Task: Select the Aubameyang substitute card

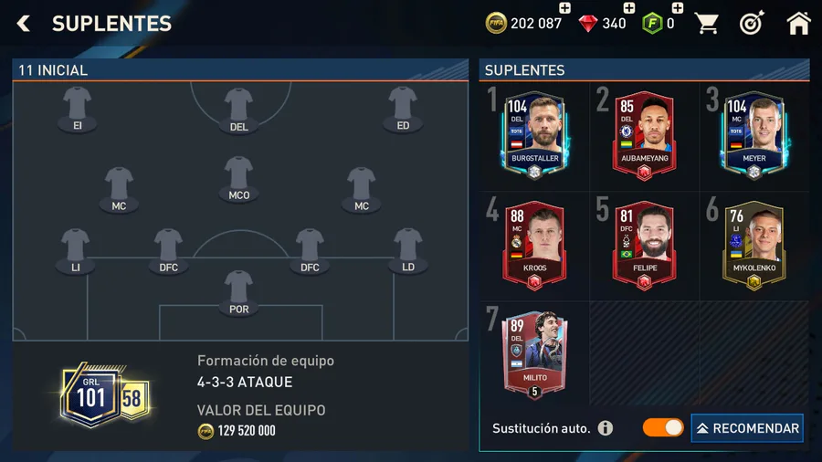Action: pos(644,136)
